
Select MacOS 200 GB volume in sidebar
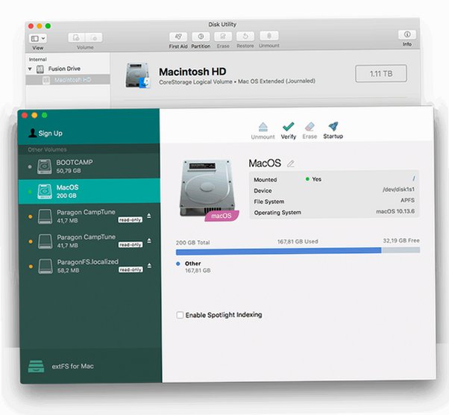coord(89,191)
